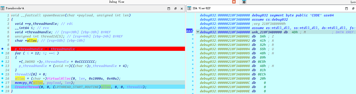Viewport: 356px width, 94px height.
Task: Click LPTHREAD_START_ROUTINE cast in line 18
Action: (x=77, y=87)
